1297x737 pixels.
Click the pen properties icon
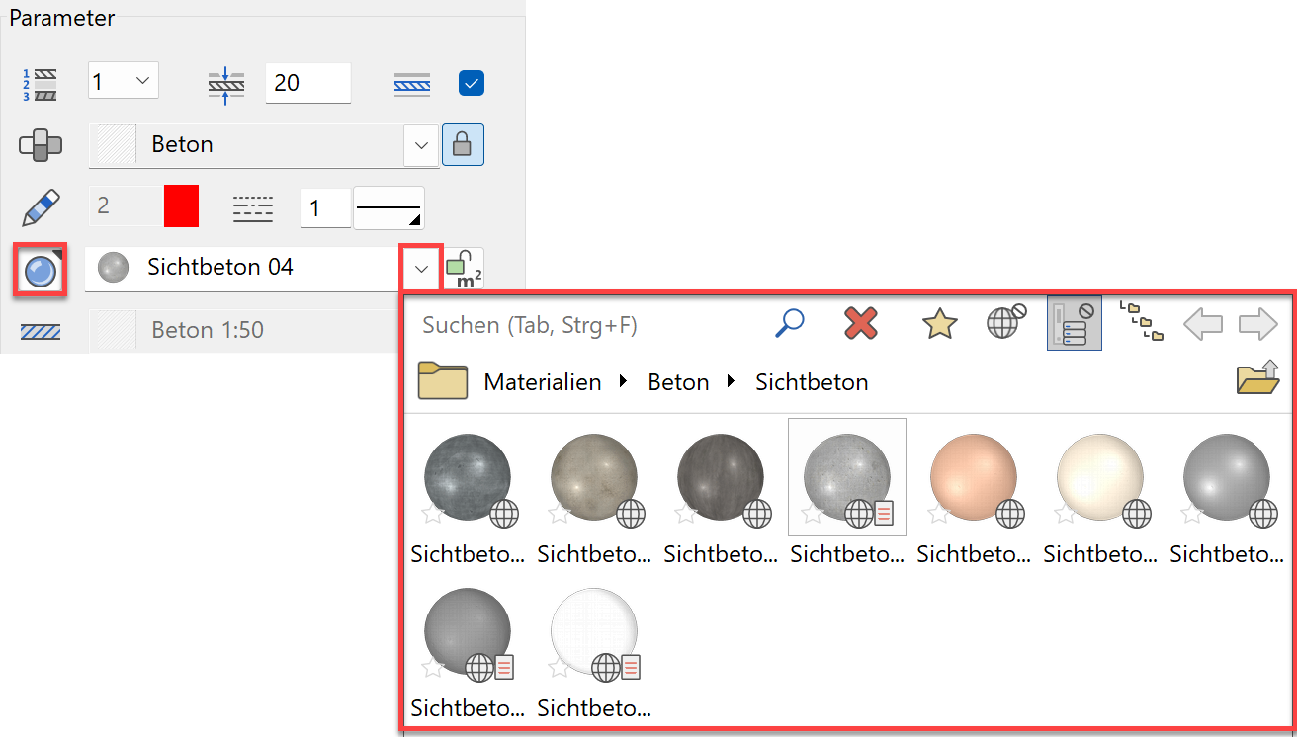tap(40, 206)
